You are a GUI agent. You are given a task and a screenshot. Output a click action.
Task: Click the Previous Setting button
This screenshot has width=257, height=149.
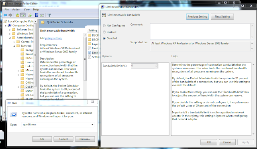(197, 16)
